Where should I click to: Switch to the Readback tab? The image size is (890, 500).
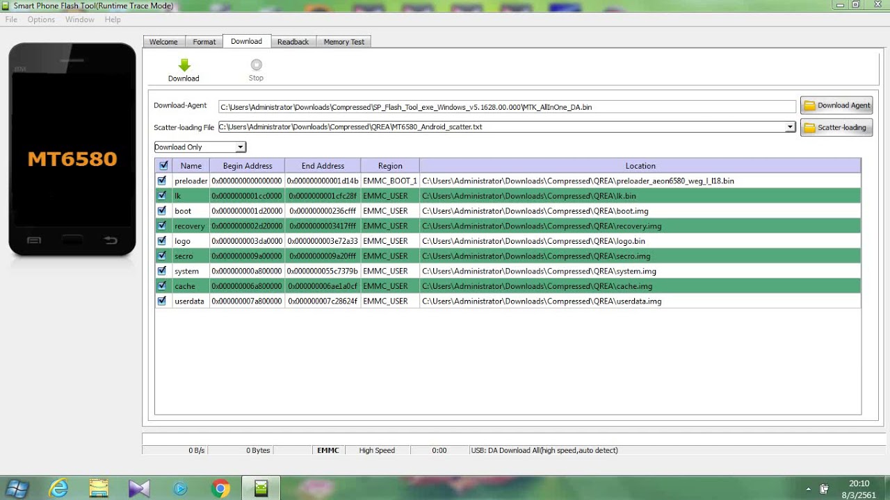[x=293, y=42]
